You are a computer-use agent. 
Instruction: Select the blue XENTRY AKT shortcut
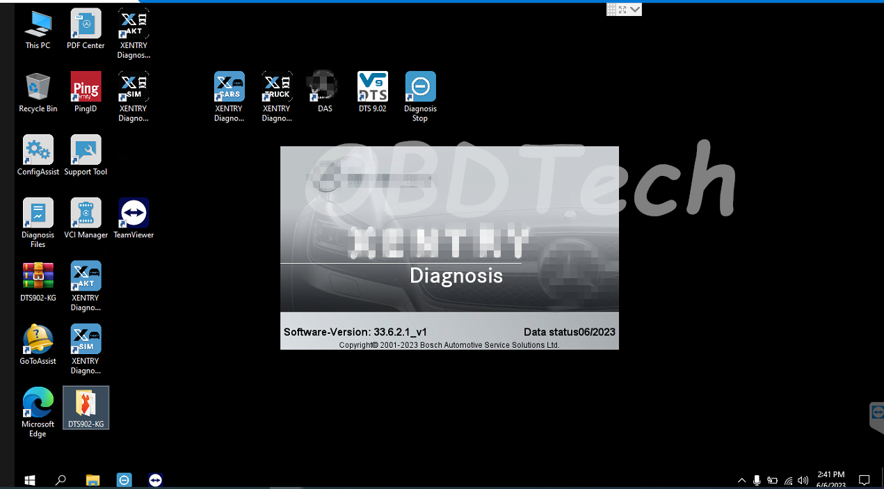(x=86, y=287)
